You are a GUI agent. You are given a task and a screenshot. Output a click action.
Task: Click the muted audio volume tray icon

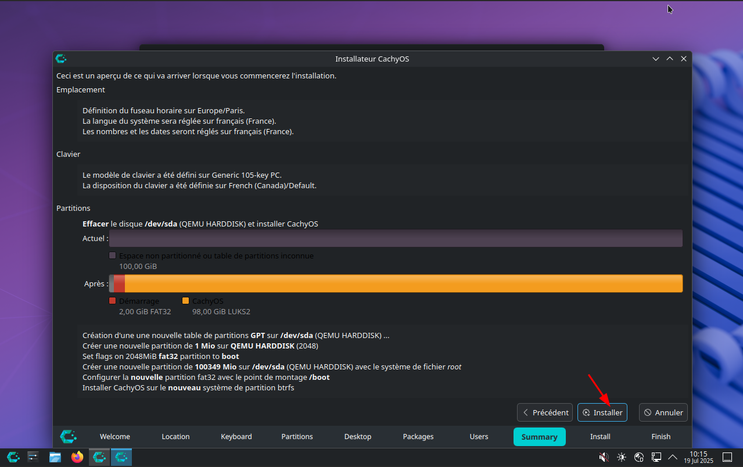[x=604, y=457]
